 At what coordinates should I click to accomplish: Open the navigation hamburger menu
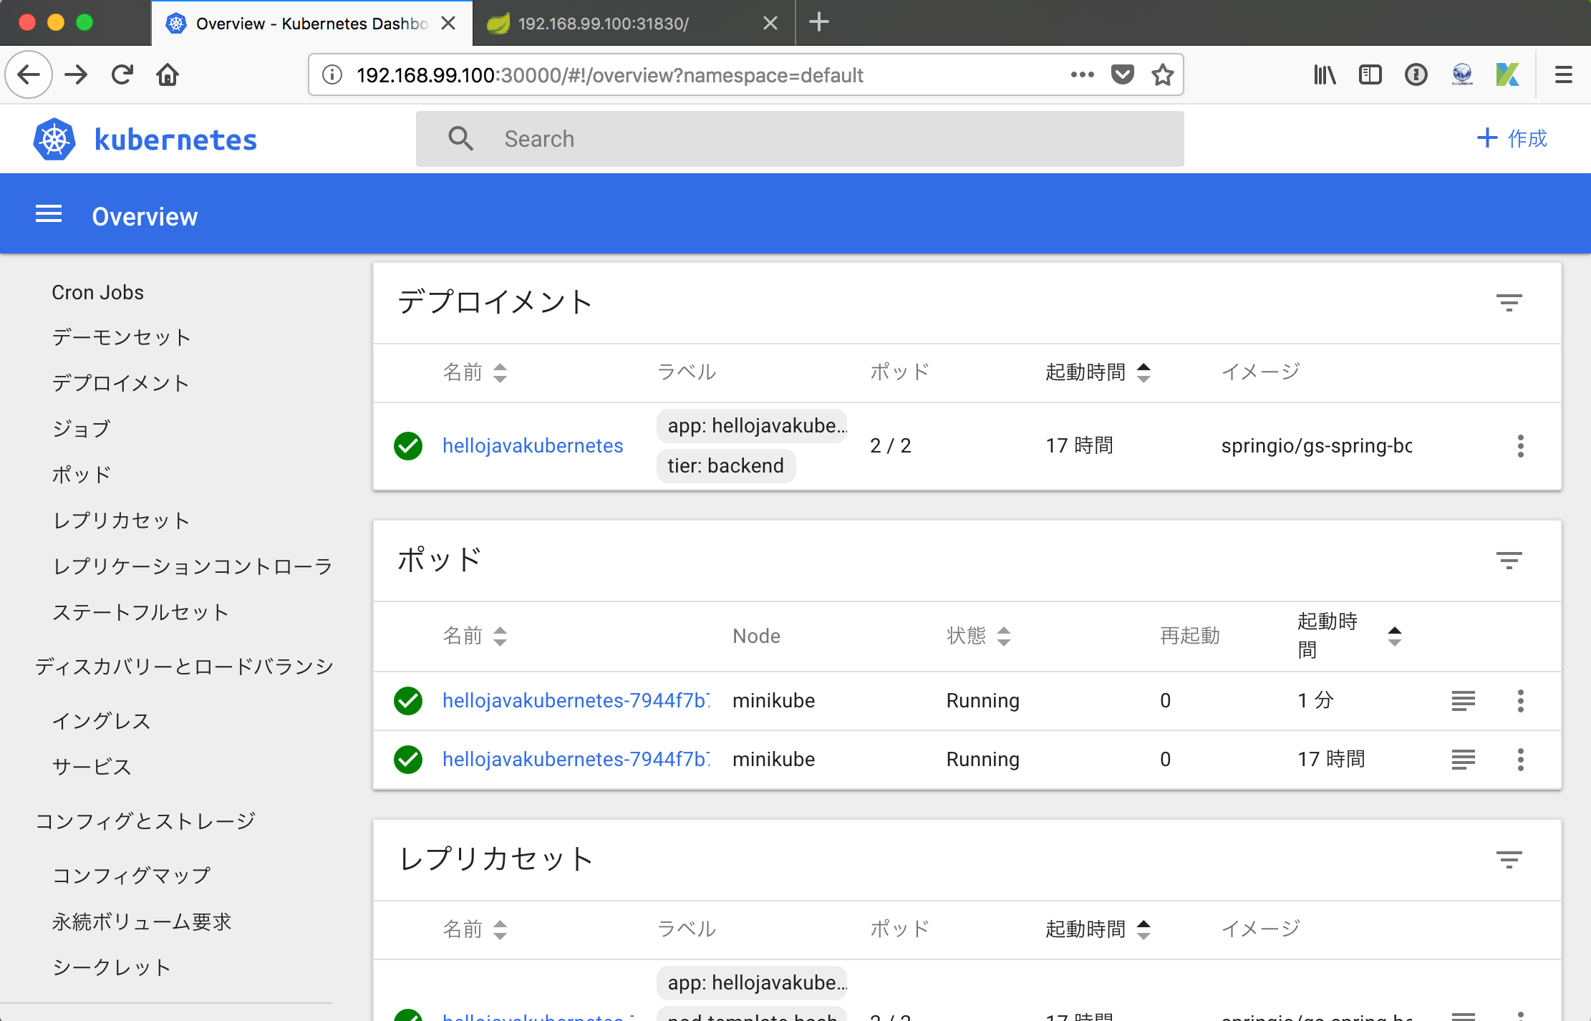click(48, 214)
